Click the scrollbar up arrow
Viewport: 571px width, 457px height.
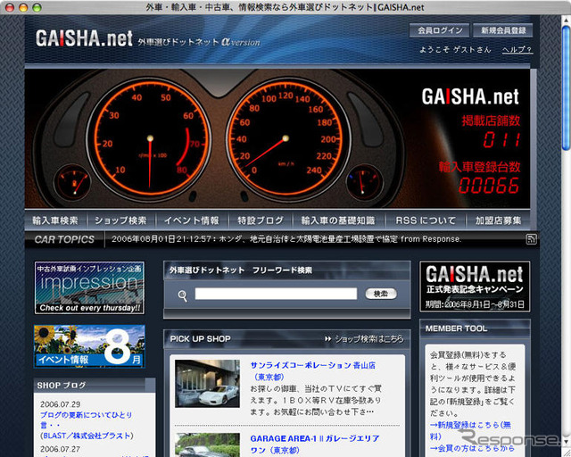(566, 20)
